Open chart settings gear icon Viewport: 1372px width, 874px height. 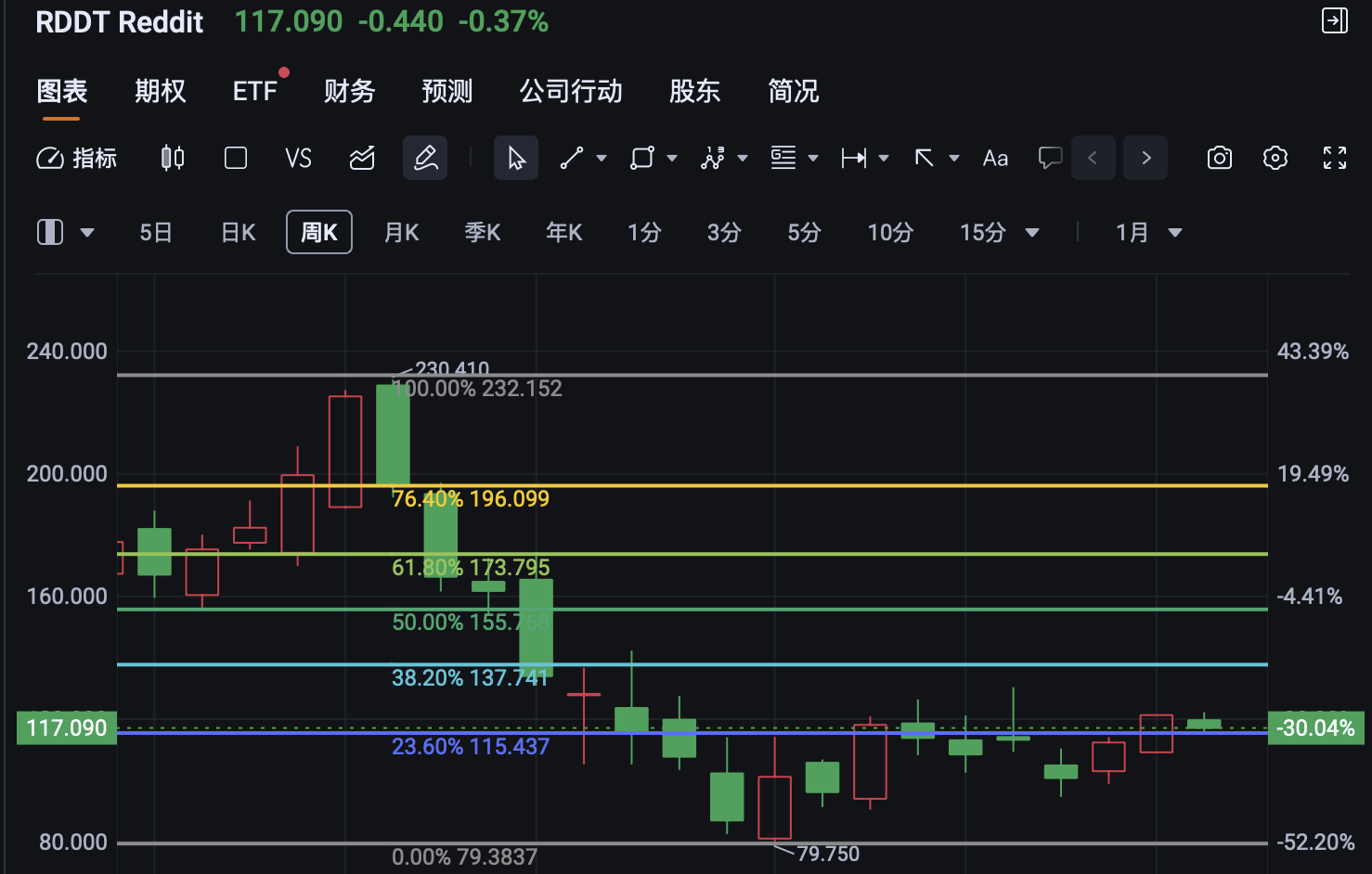[x=1275, y=158]
